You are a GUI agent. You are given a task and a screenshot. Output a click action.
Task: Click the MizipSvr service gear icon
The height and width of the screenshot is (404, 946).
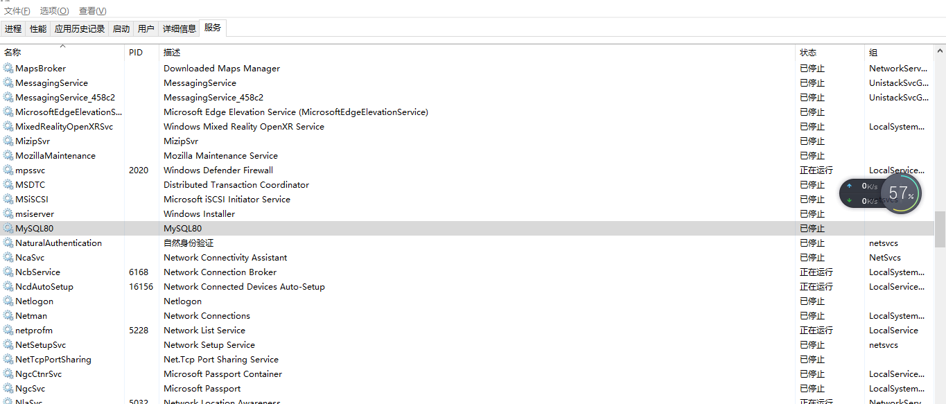click(x=8, y=141)
